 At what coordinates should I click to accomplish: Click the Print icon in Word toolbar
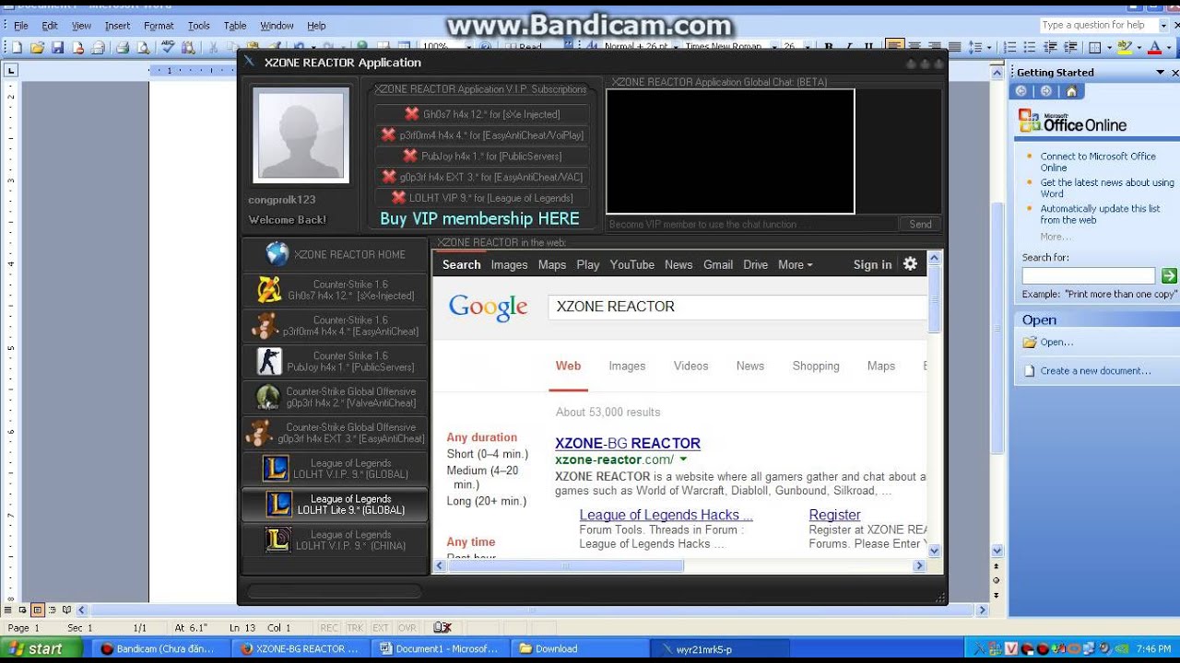point(122,47)
